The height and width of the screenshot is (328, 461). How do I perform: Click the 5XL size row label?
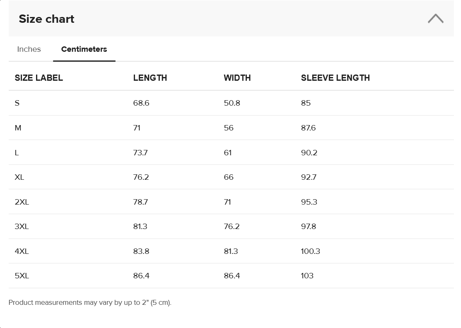22,276
